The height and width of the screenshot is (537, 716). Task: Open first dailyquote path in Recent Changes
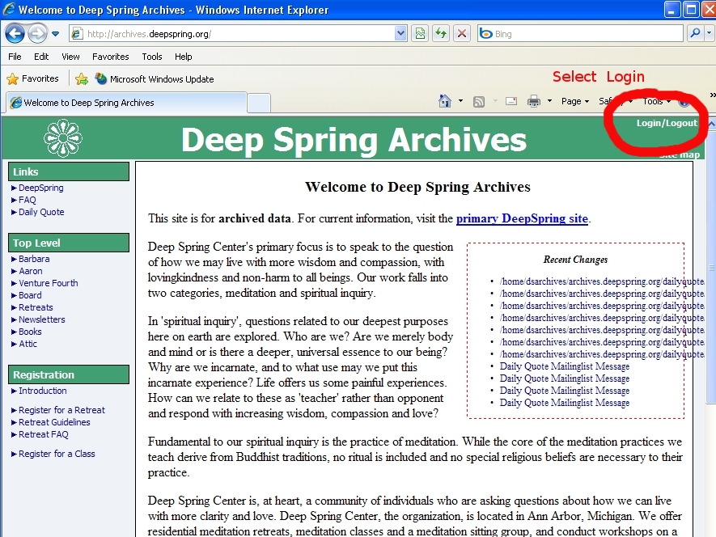(x=602, y=281)
